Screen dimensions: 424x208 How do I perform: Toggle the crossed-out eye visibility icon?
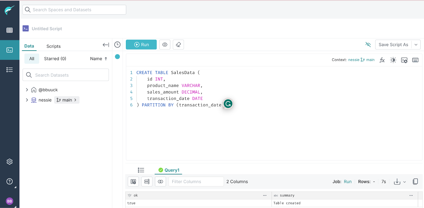pyautogui.click(x=368, y=45)
